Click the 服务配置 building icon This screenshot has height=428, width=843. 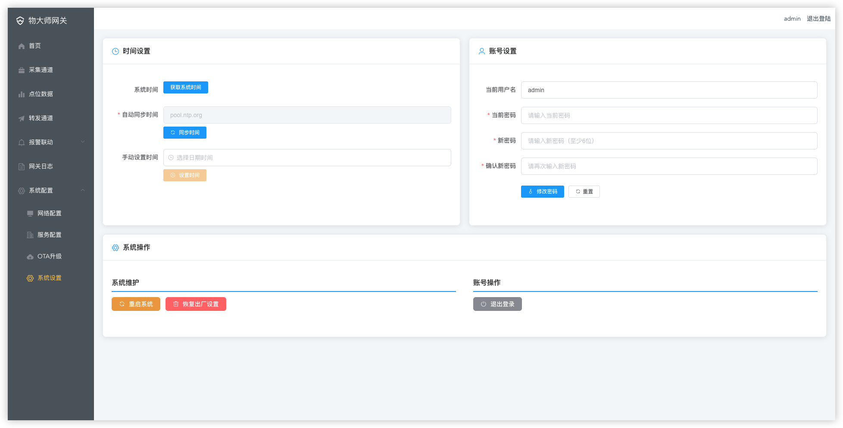[30, 235]
